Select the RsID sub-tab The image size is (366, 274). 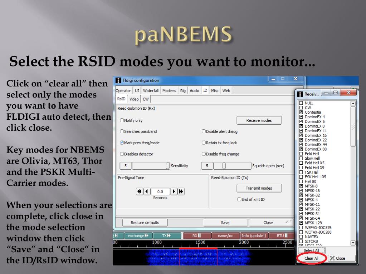pyautogui.click(x=121, y=99)
